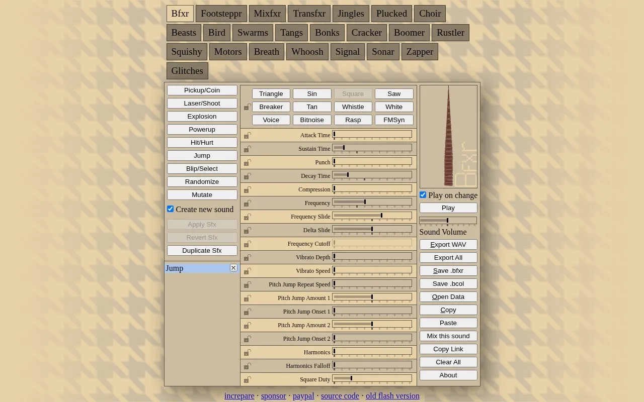Click the Explosion preset button
The image size is (644, 402).
(202, 117)
